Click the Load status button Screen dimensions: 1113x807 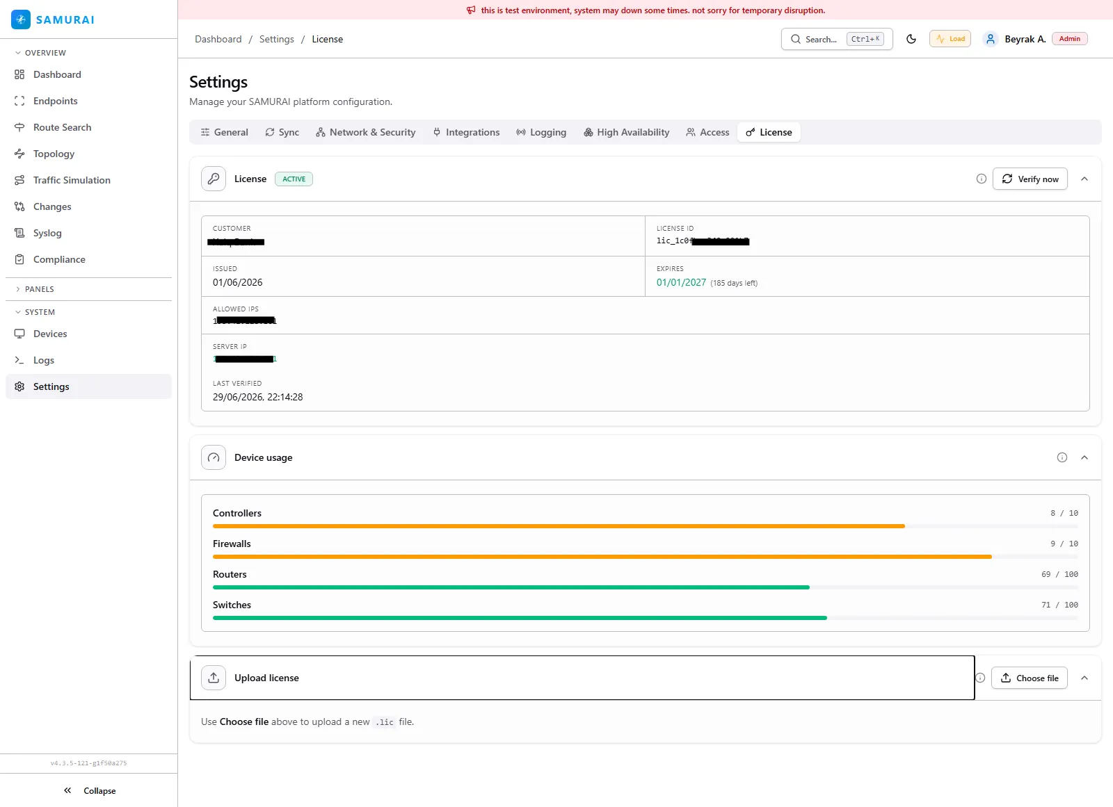coord(950,39)
